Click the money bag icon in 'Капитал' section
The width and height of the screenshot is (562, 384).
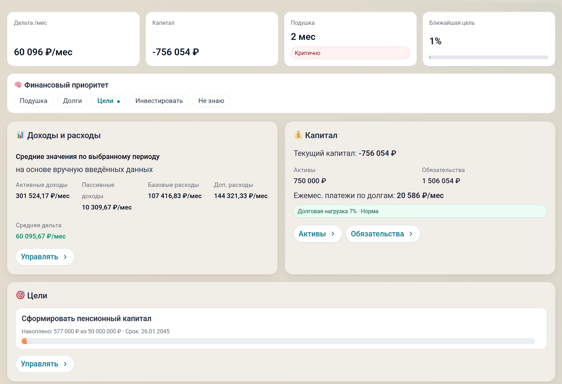pyautogui.click(x=298, y=135)
